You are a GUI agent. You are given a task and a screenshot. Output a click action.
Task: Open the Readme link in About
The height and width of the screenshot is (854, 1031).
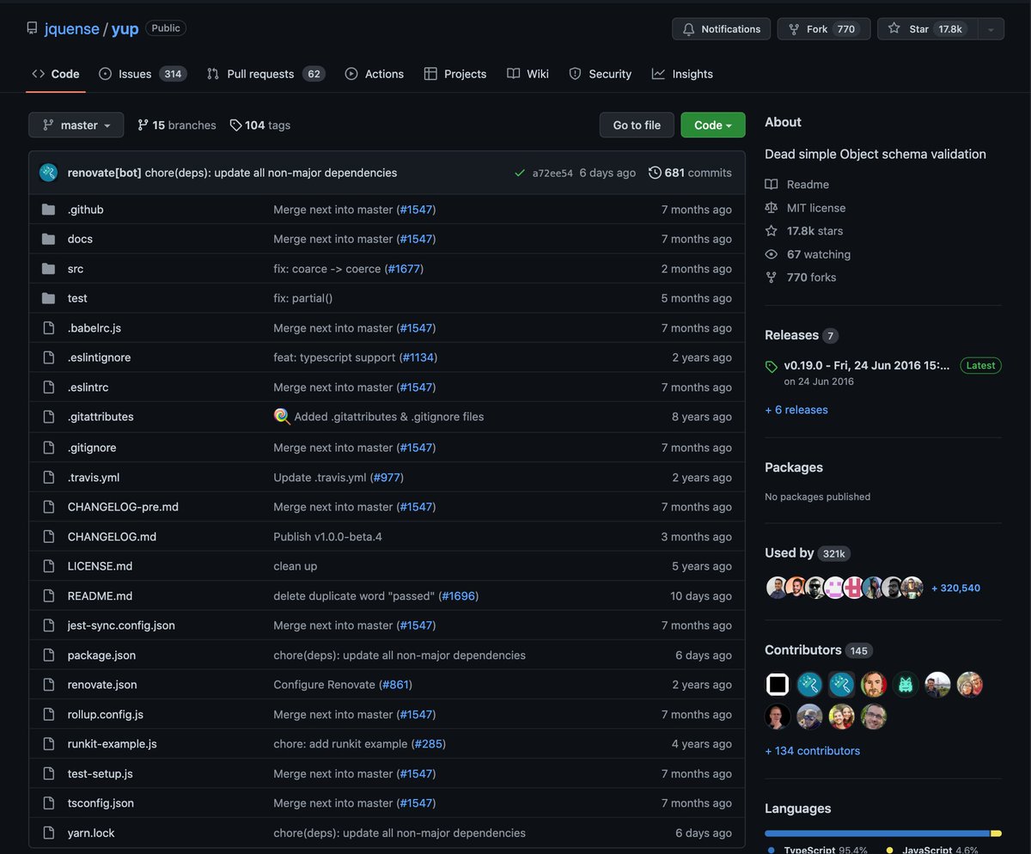click(x=797, y=185)
